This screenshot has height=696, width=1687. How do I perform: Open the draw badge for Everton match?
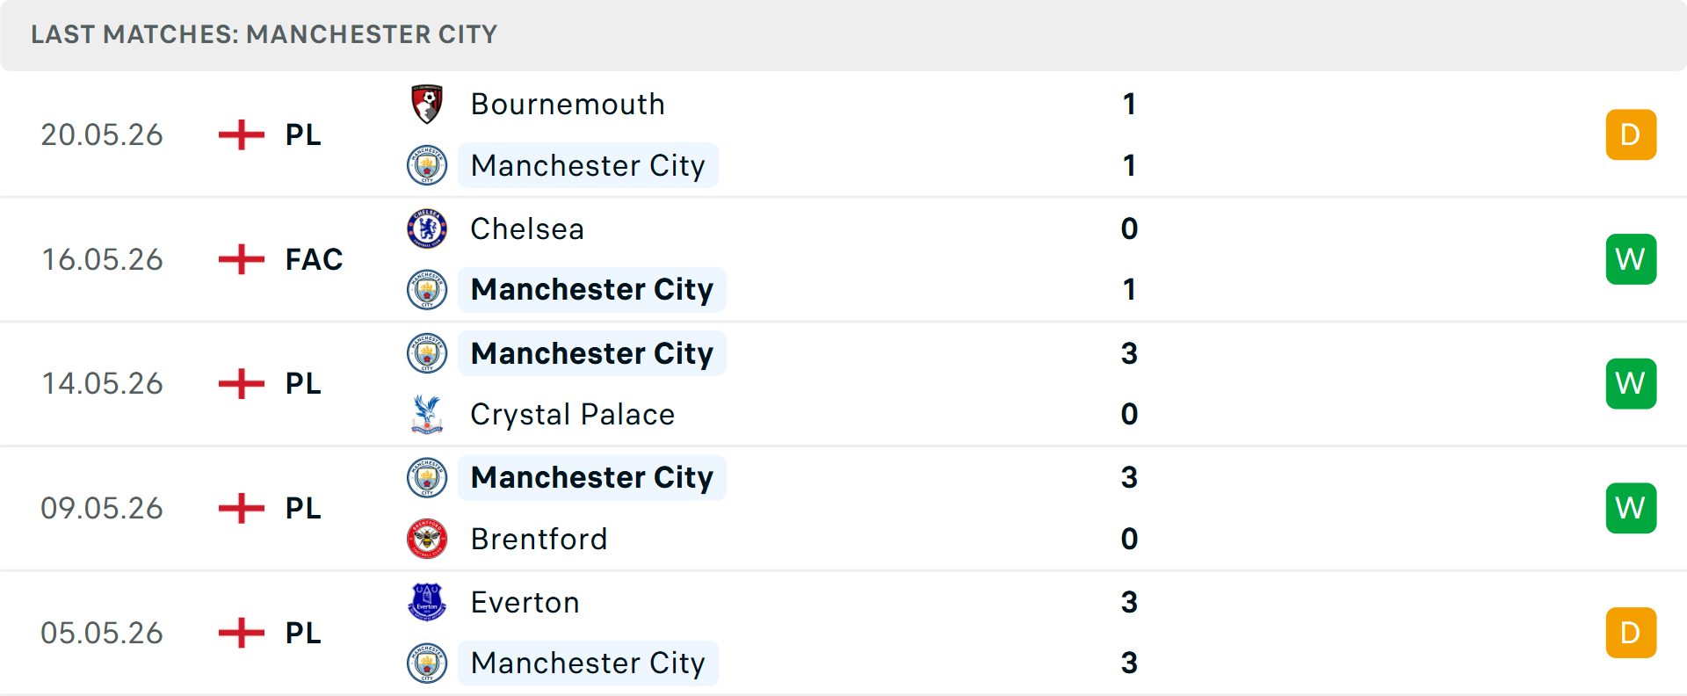[1631, 633]
